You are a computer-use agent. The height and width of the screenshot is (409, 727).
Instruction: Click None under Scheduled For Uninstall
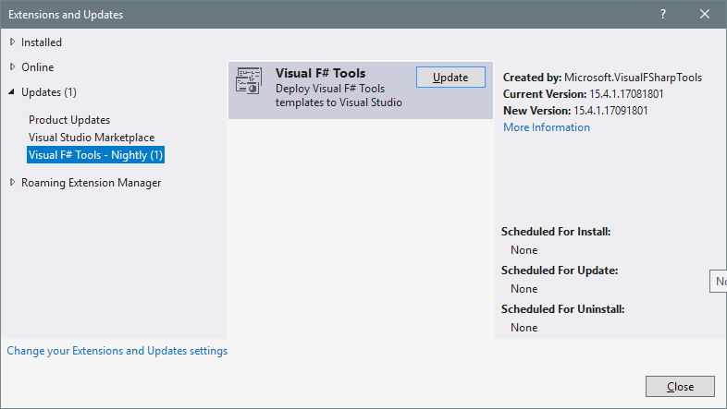click(x=524, y=328)
